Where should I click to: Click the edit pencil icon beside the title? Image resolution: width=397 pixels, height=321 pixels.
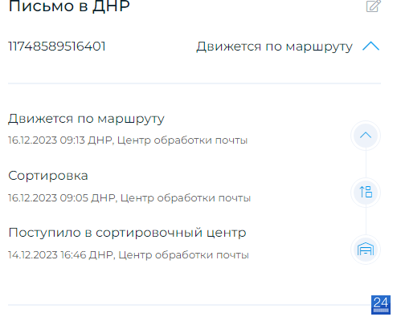click(374, 6)
